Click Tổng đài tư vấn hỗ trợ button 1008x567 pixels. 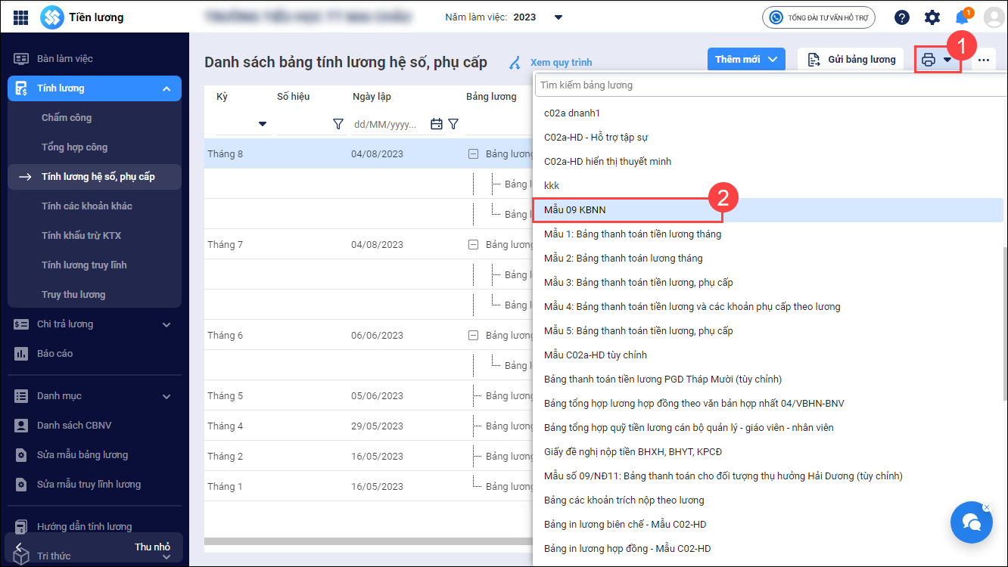point(819,17)
